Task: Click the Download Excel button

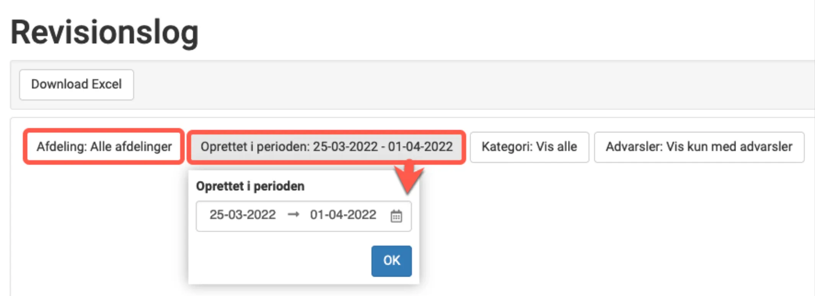Action: pyautogui.click(x=77, y=85)
